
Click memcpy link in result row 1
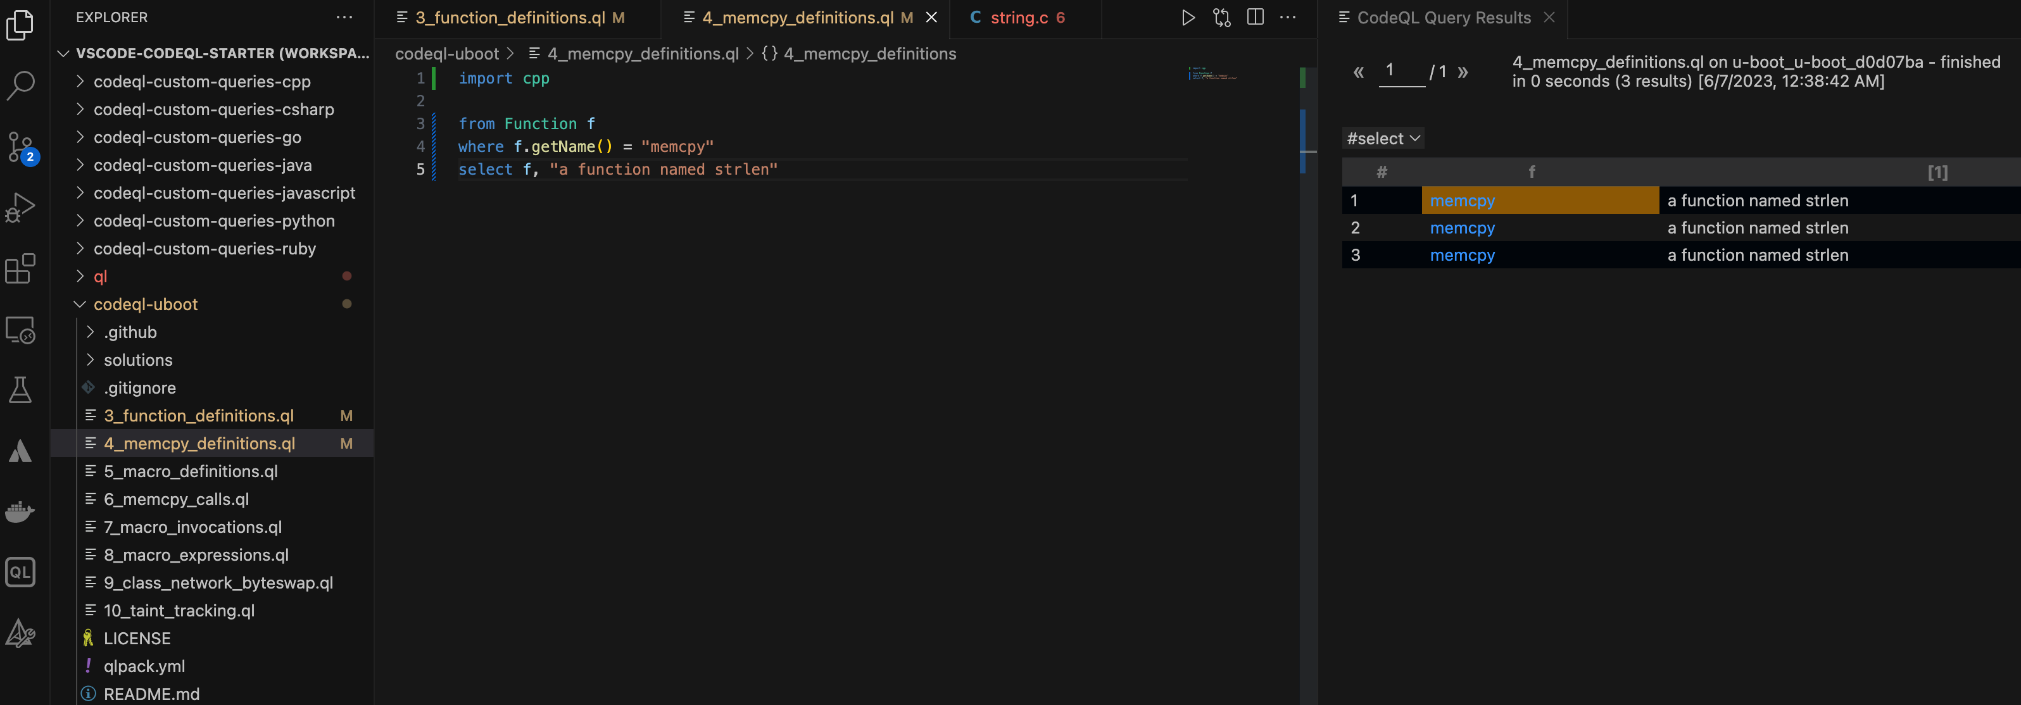pos(1463,201)
